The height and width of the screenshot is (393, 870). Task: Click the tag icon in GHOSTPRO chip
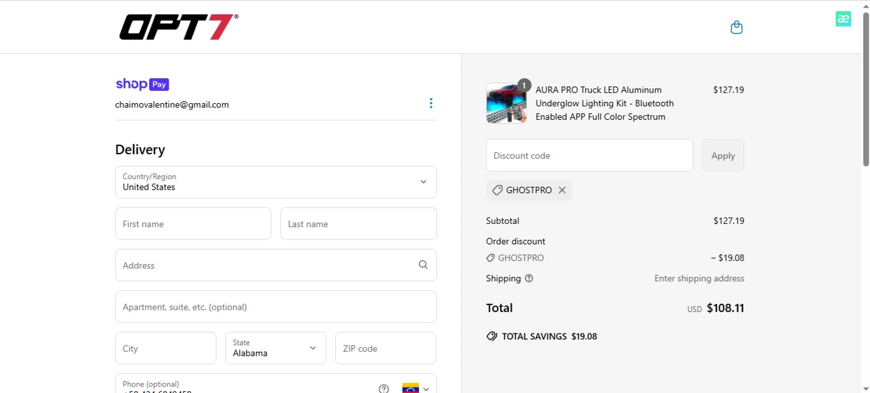pyautogui.click(x=497, y=190)
